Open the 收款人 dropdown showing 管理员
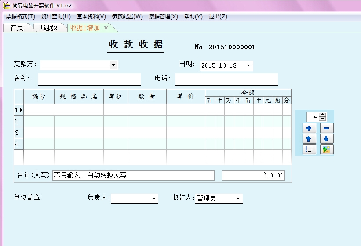The image size is (361, 246). click(238, 199)
